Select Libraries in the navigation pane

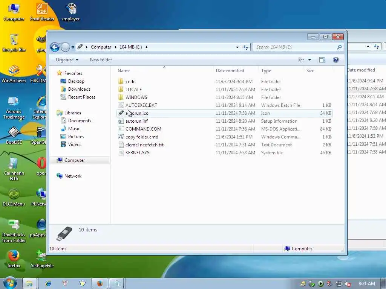[x=73, y=113]
